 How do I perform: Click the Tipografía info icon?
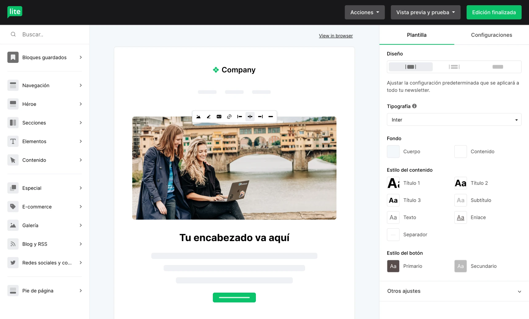click(x=414, y=106)
